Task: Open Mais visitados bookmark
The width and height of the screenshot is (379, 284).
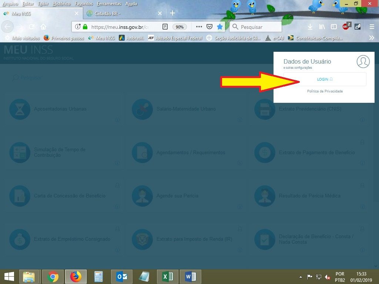Action: [23, 38]
